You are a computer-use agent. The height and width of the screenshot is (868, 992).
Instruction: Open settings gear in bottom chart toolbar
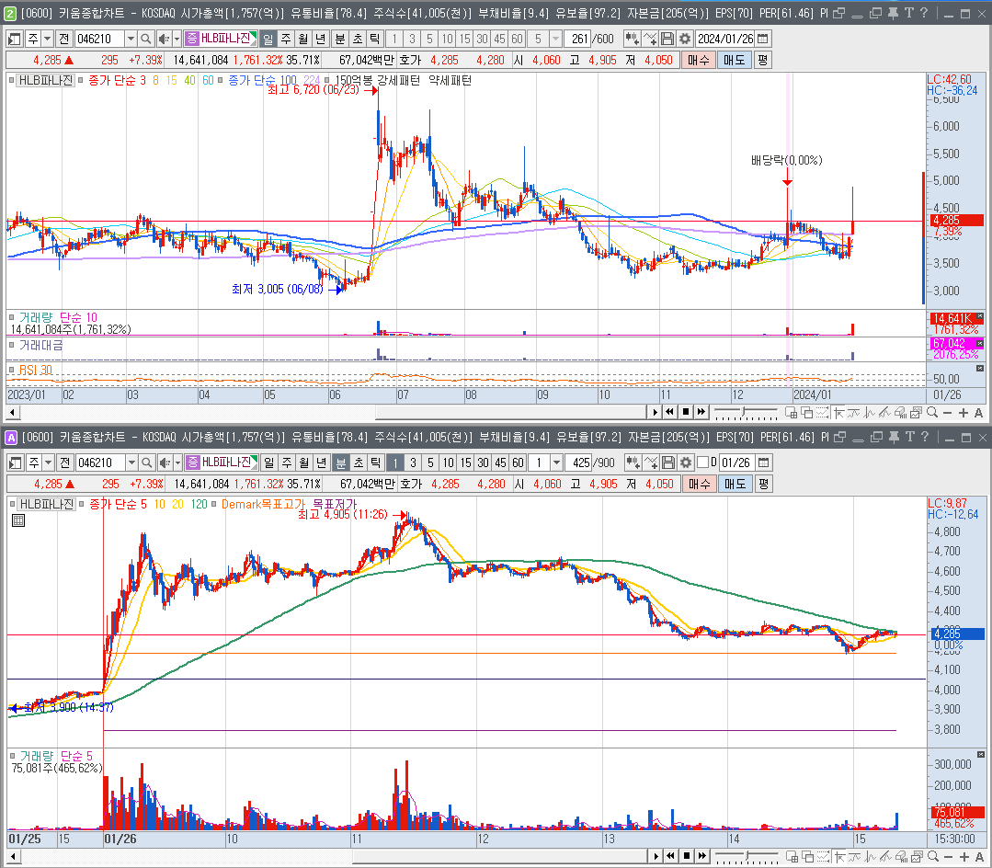pyautogui.click(x=686, y=463)
